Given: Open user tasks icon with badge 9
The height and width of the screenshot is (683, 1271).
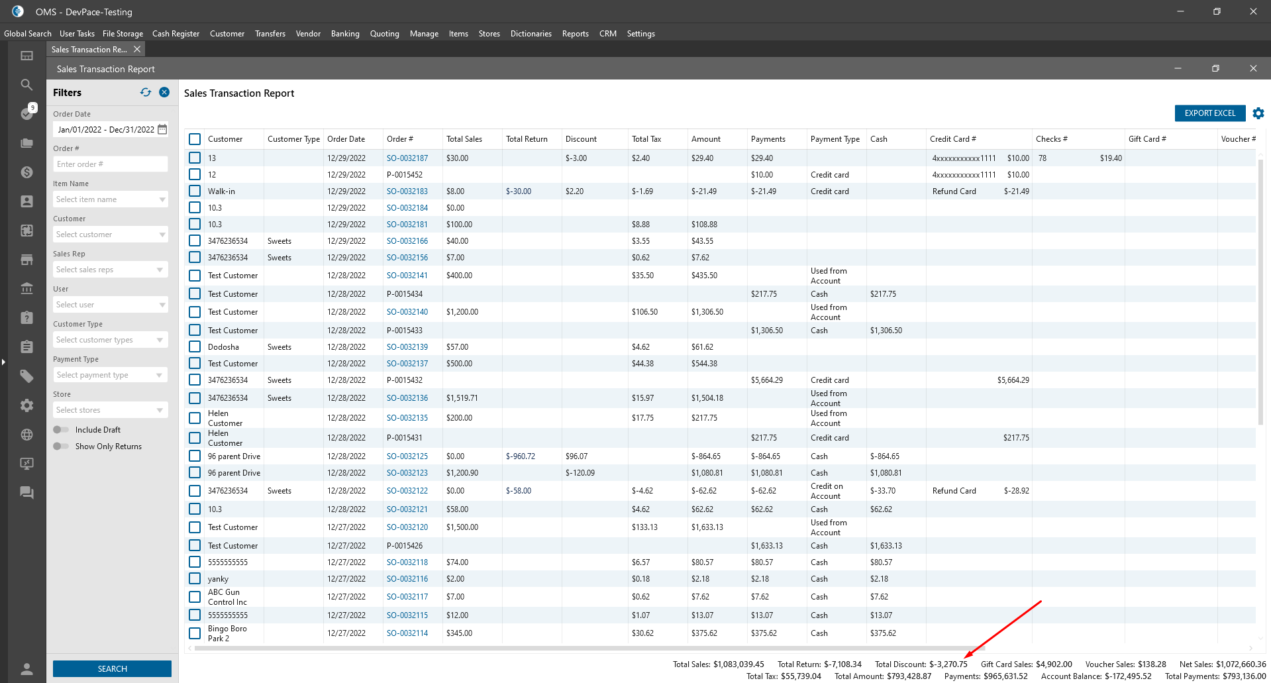Looking at the screenshot, I should point(26,113).
